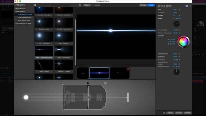Viewport: 206px width, 116px height.
Task: Click the Colorize G value
Action: point(173,42)
